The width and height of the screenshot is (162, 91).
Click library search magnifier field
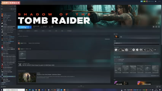[7, 11]
